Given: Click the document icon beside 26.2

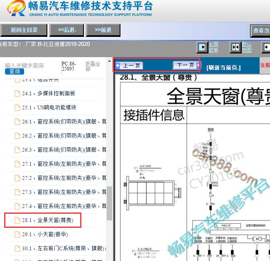Looking at the screenshot, I should click(x=17, y=135).
